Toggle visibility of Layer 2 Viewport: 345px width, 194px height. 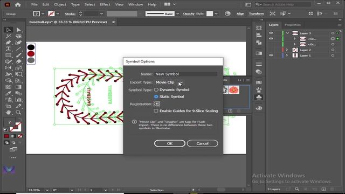[x=271, y=50]
